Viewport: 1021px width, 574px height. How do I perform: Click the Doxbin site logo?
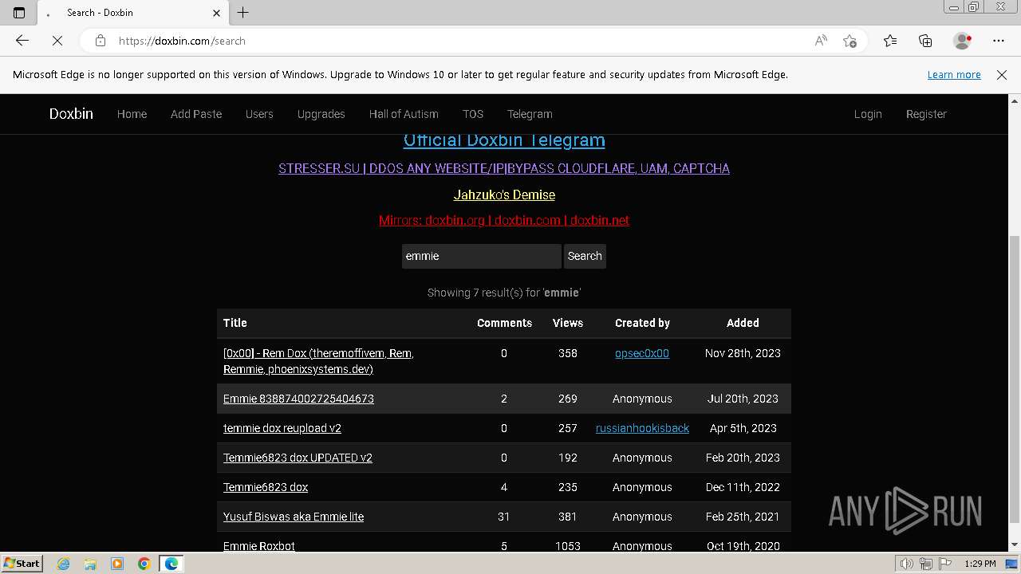pyautogui.click(x=71, y=114)
